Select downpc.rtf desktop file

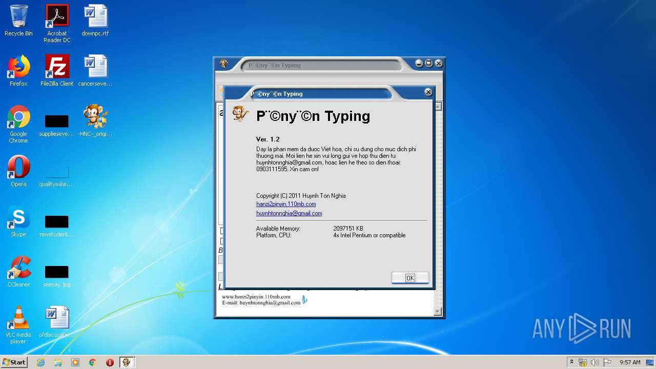click(x=95, y=20)
